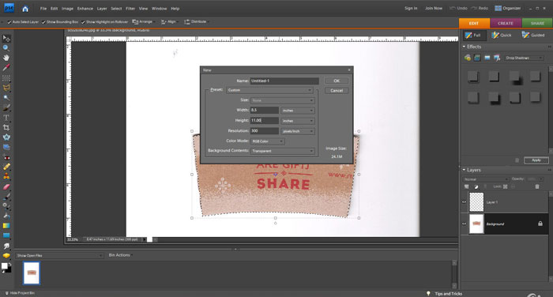Toggle Show Highlight on Rollover checkbox
This screenshot has width=553, height=297.
click(83, 22)
